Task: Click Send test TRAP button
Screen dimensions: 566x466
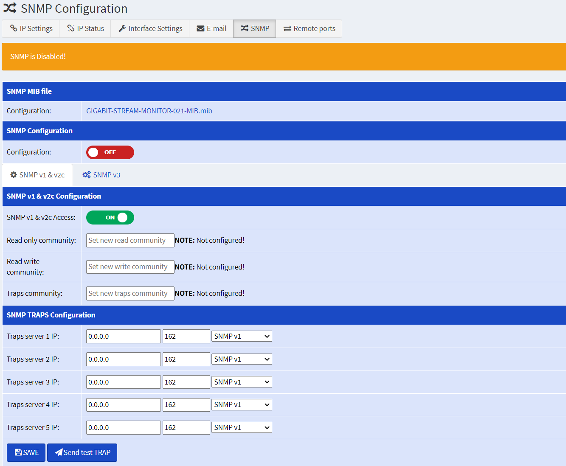Action: 82,452
